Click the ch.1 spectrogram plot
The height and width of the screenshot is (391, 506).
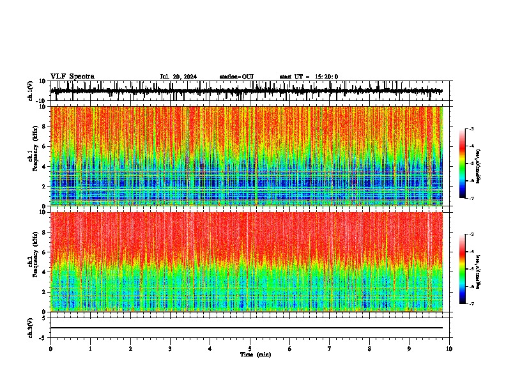[x=247, y=156]
